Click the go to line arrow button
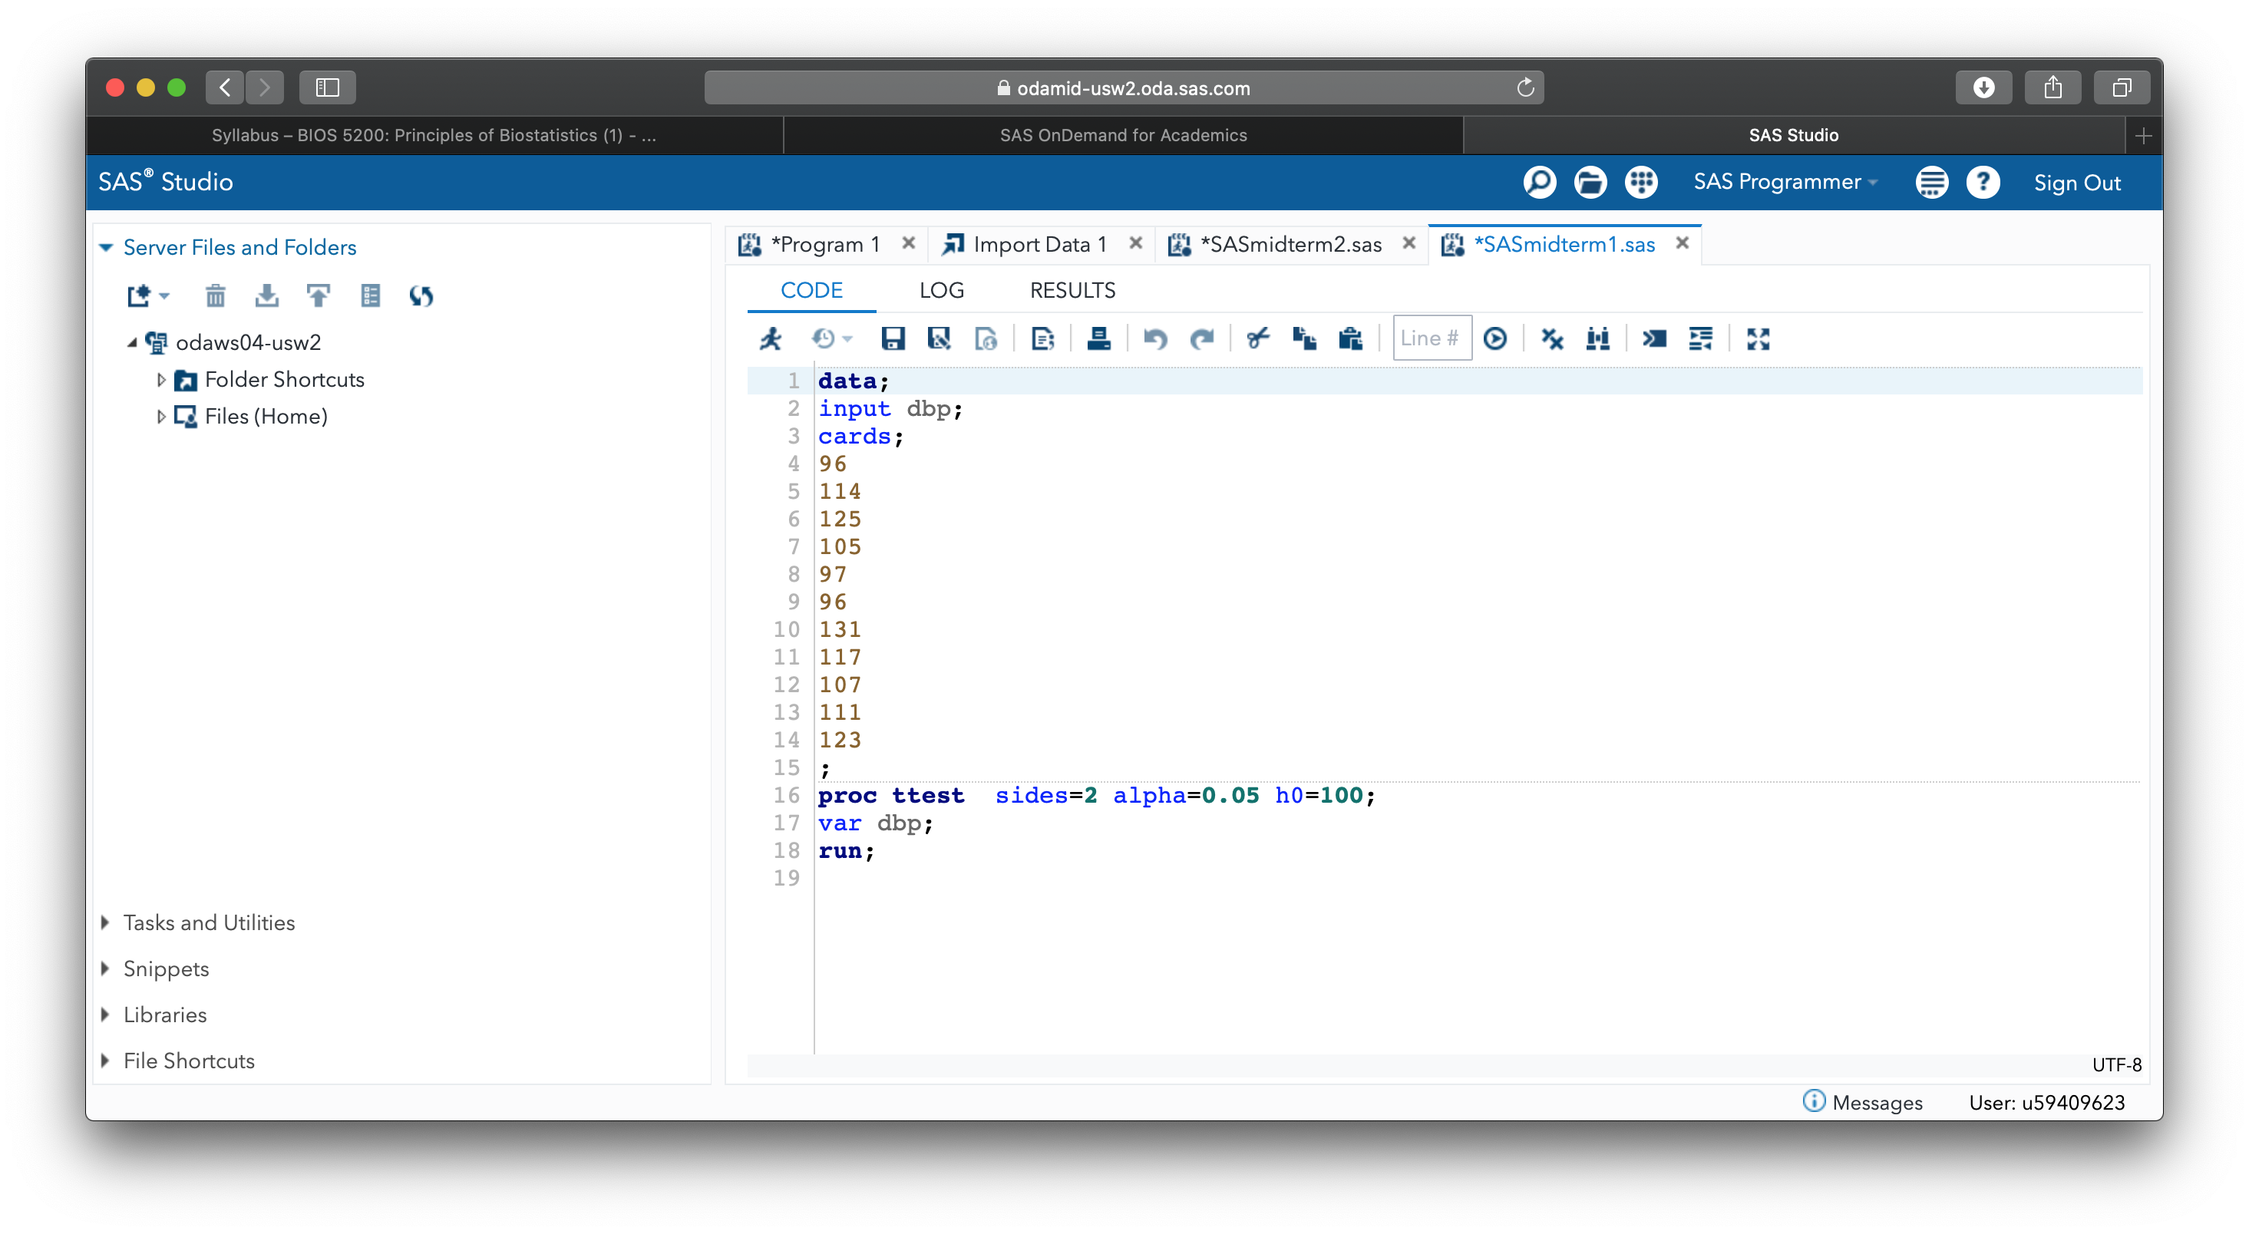The image size is (2249, 1234). point(1494,338)
